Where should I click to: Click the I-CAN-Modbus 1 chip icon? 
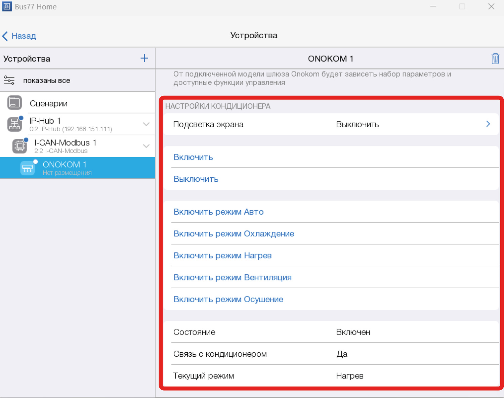coord(19,146)
